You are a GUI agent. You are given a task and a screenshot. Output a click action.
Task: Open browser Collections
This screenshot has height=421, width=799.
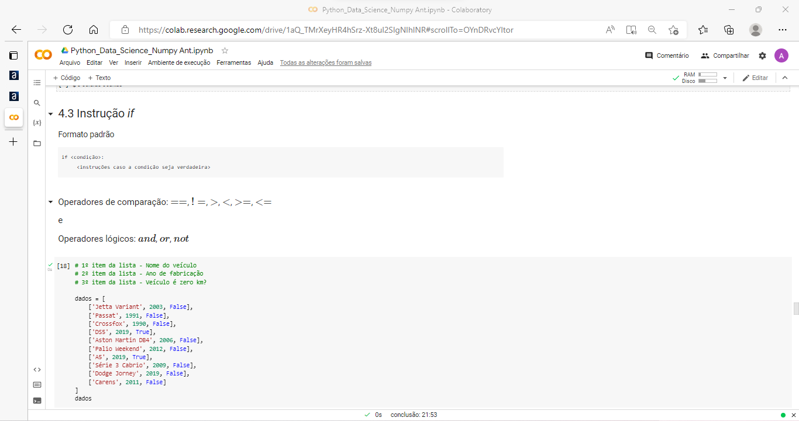point(729,30)
